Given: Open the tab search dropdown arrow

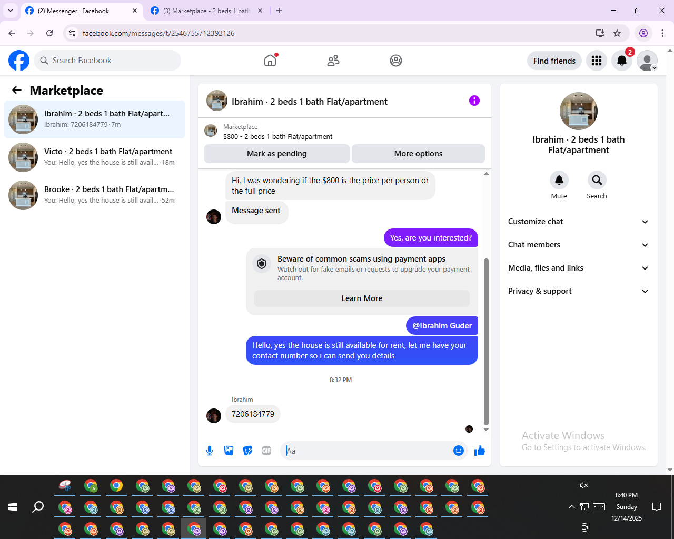Looking at the screenshot, I should [10, 11].
